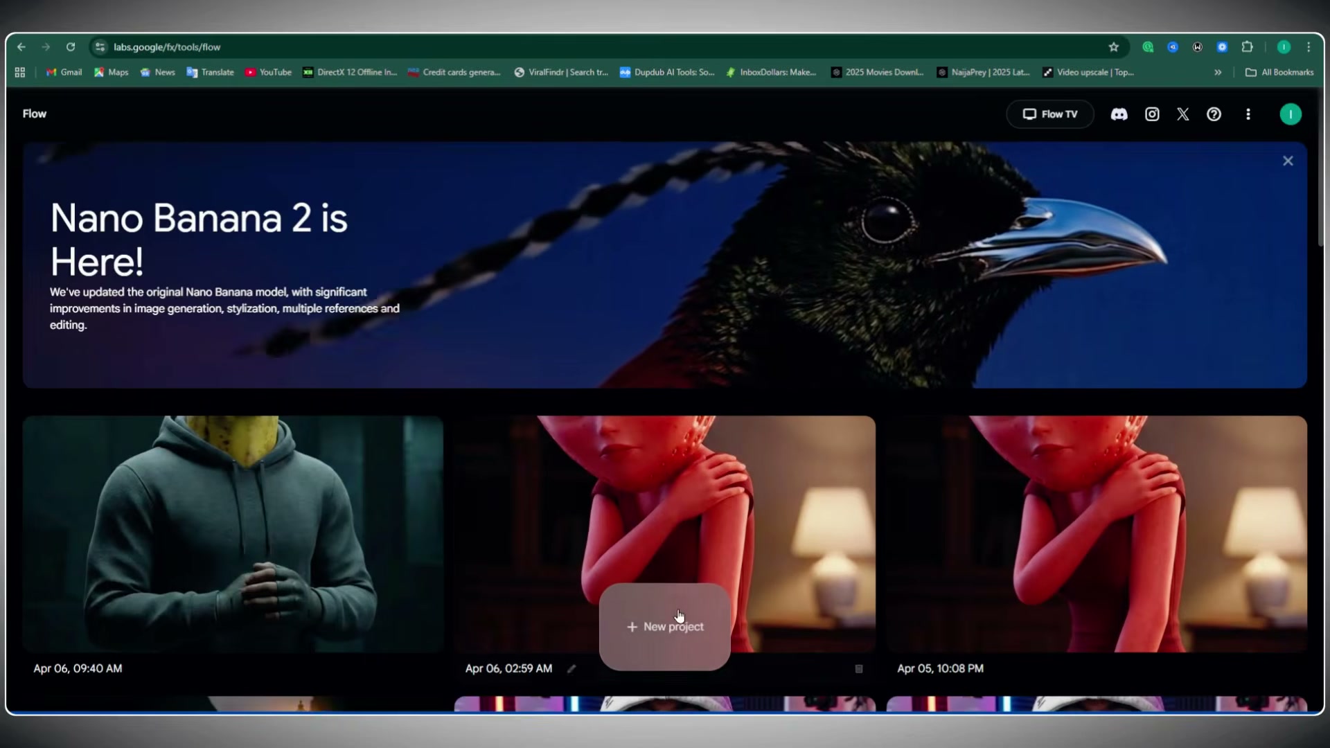
Task: Open the Chrome profile avatar in toolbar
Action: [1284, 47]
